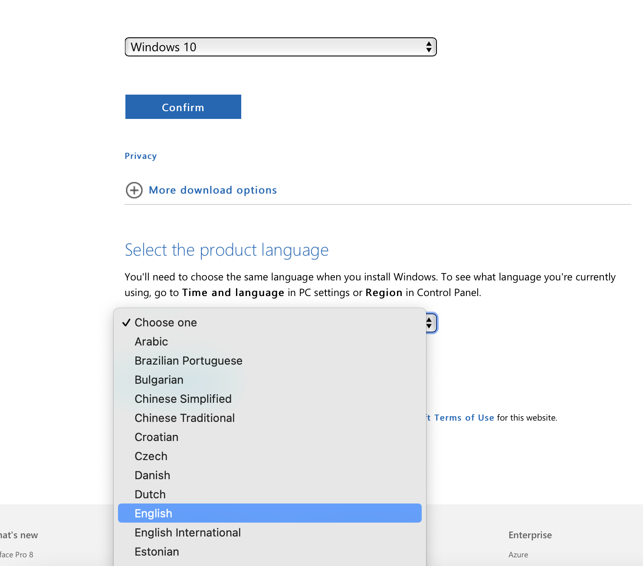
Task: Choose Dutch language option
Action: click(x=270, y=494)
